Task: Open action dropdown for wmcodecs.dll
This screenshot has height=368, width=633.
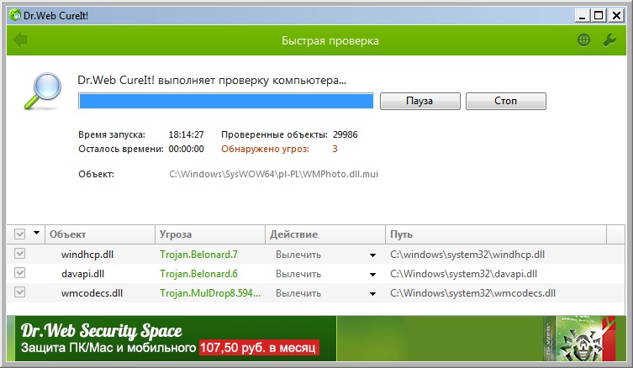Action: [372, 294]
